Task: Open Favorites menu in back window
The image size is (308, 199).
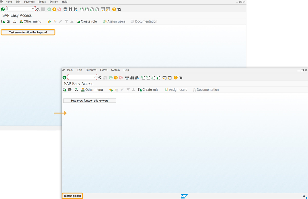Action: 29,2
